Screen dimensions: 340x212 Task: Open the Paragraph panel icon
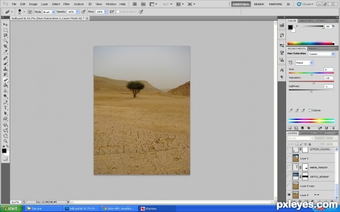(282, 77)
